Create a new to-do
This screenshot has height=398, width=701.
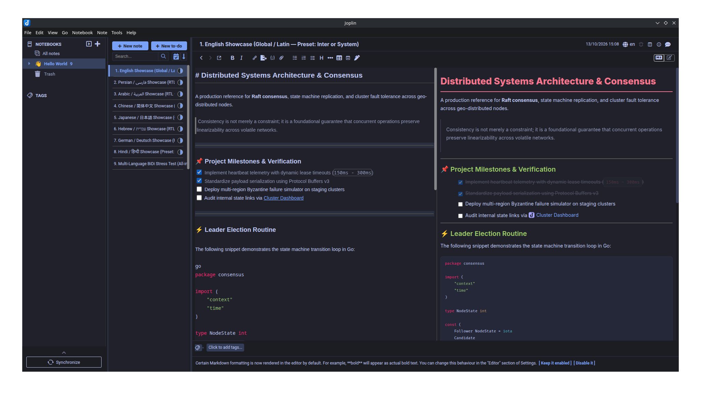coord(169,46)
